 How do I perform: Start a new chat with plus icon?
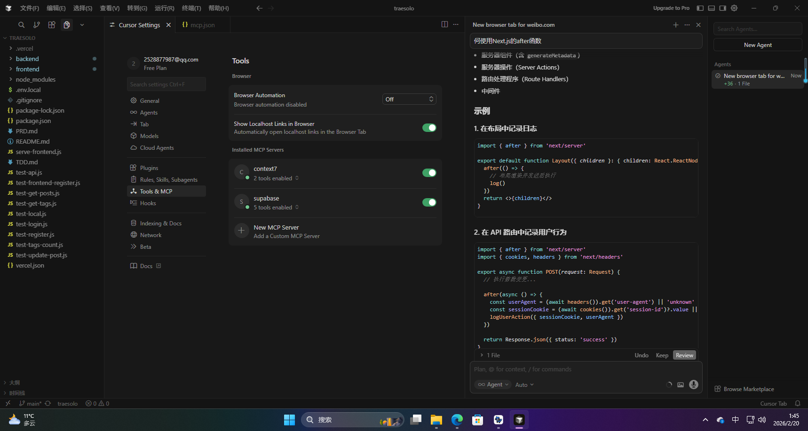coord(676,25)
